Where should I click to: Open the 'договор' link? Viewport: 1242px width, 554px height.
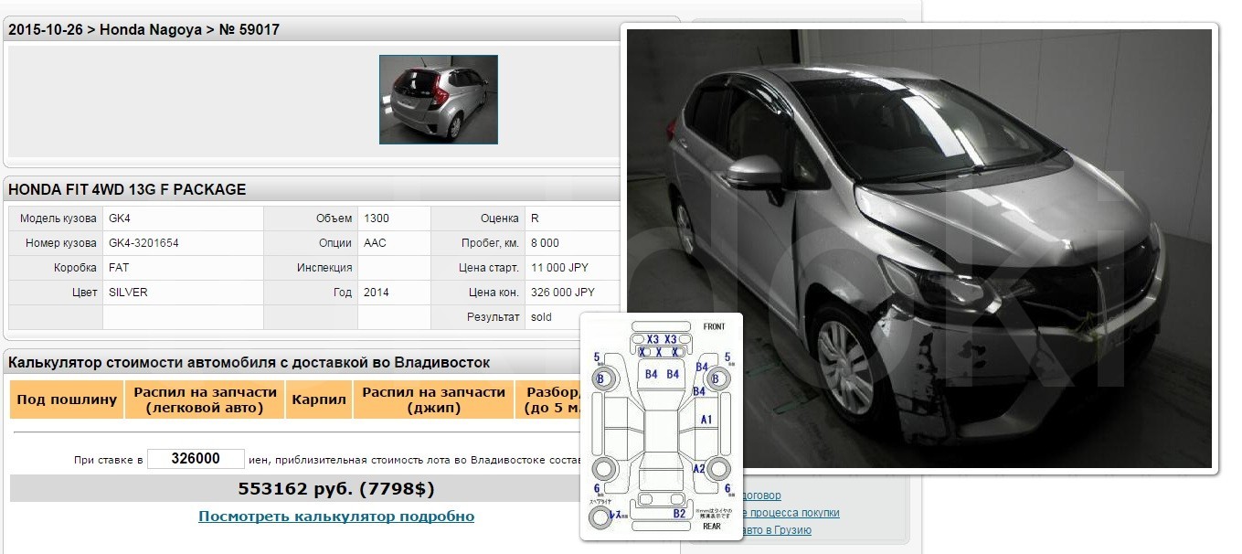762,495
